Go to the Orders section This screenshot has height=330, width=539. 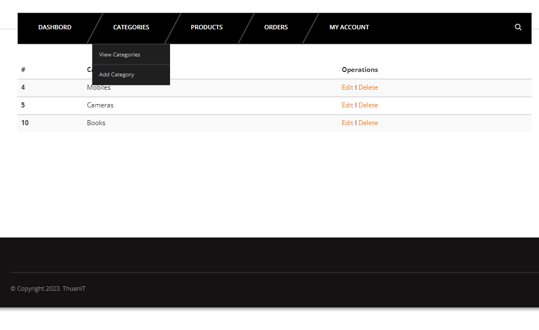(275, 27)
